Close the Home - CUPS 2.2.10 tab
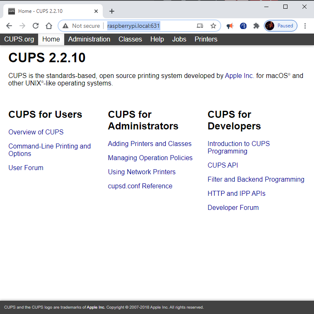314x314 pixels. point(96,11)
